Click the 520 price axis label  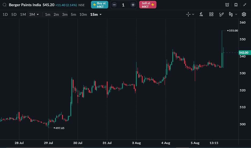(x=242, y=90)
